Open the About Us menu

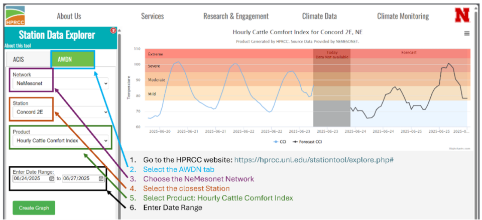click(x=69, y=16)
